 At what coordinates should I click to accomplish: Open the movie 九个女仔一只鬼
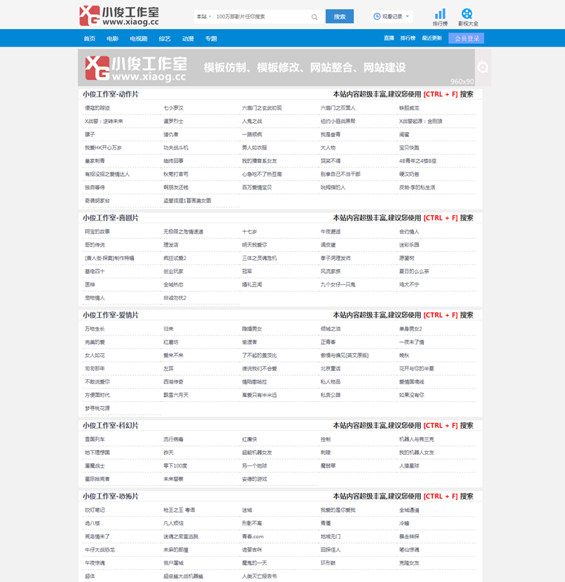pos(338,285)
